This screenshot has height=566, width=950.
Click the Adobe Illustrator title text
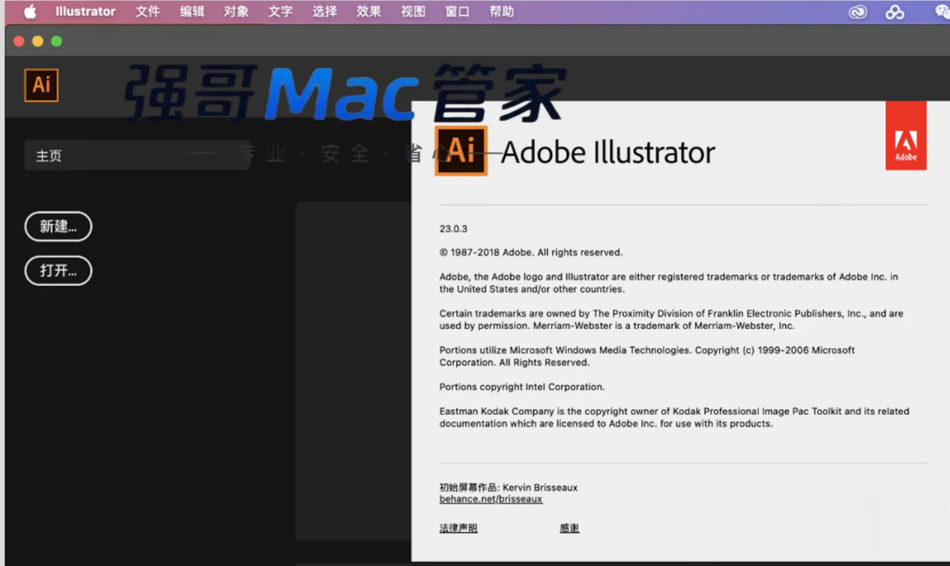pyautogui.click(x=608, y=153)
